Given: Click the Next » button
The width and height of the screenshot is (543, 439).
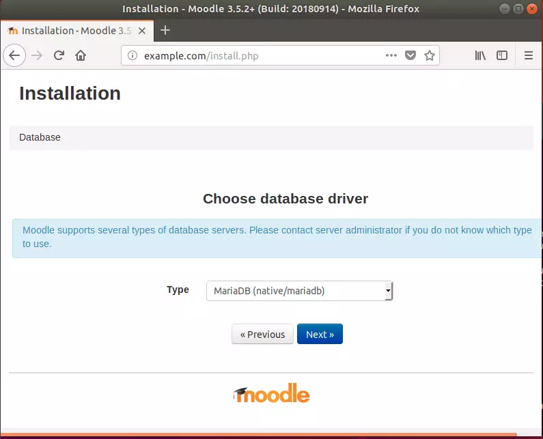Looking at the screenshot, I should pyautogui.click(x=320, y=334).
